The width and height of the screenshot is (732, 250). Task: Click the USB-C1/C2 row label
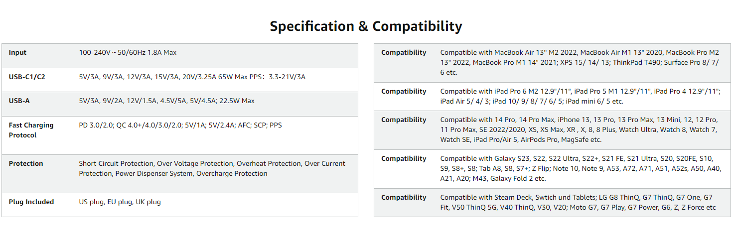(x=27, y=77)
